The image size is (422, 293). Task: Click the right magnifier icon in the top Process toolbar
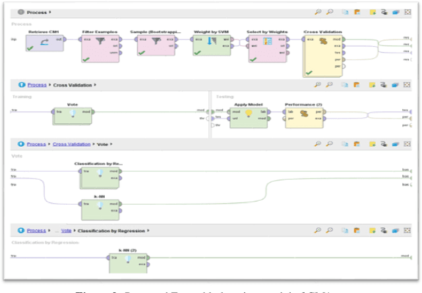click(x=330, y=12)
